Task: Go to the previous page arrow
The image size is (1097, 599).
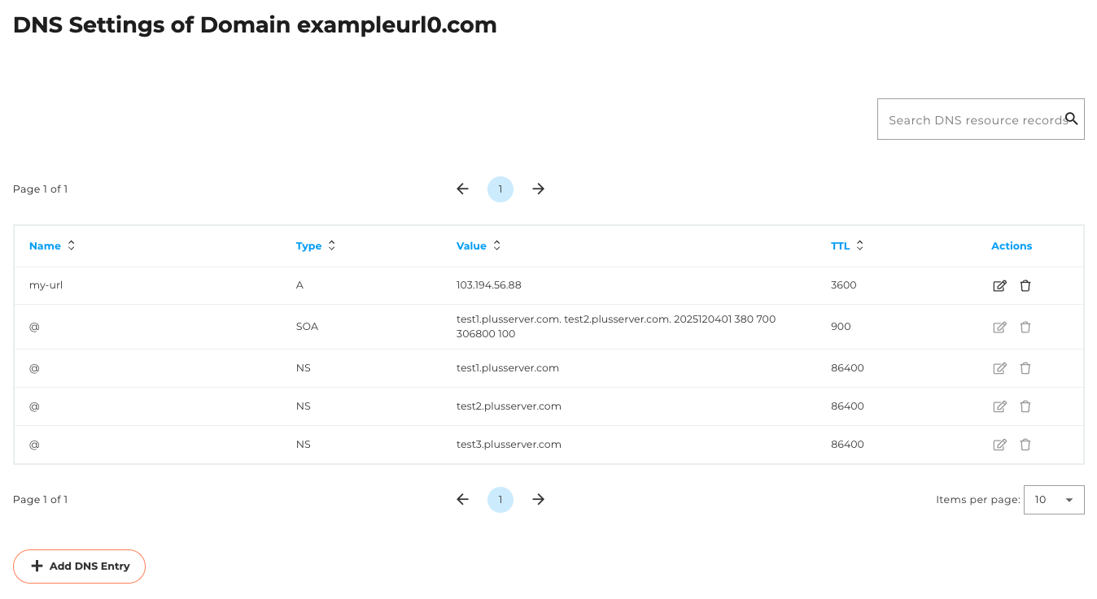Action: (462, 189)
